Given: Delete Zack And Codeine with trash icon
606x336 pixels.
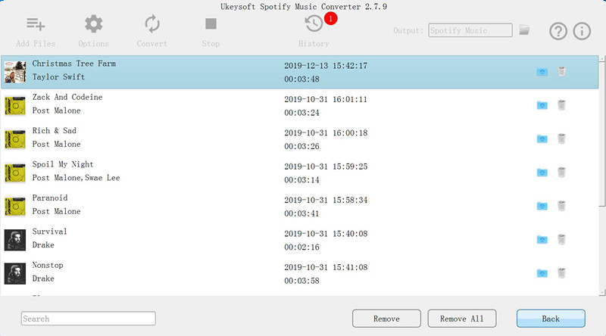Looking at the screenshot, I should click(x=561, y=105).
